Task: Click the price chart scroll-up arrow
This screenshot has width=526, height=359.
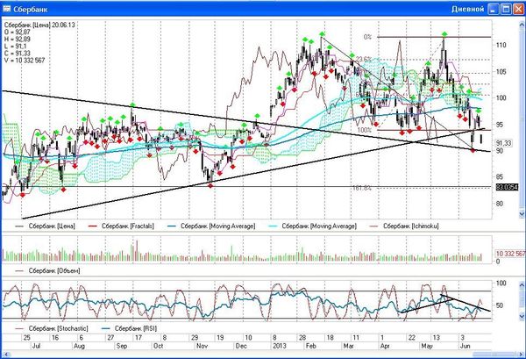Action: (522, 25)
